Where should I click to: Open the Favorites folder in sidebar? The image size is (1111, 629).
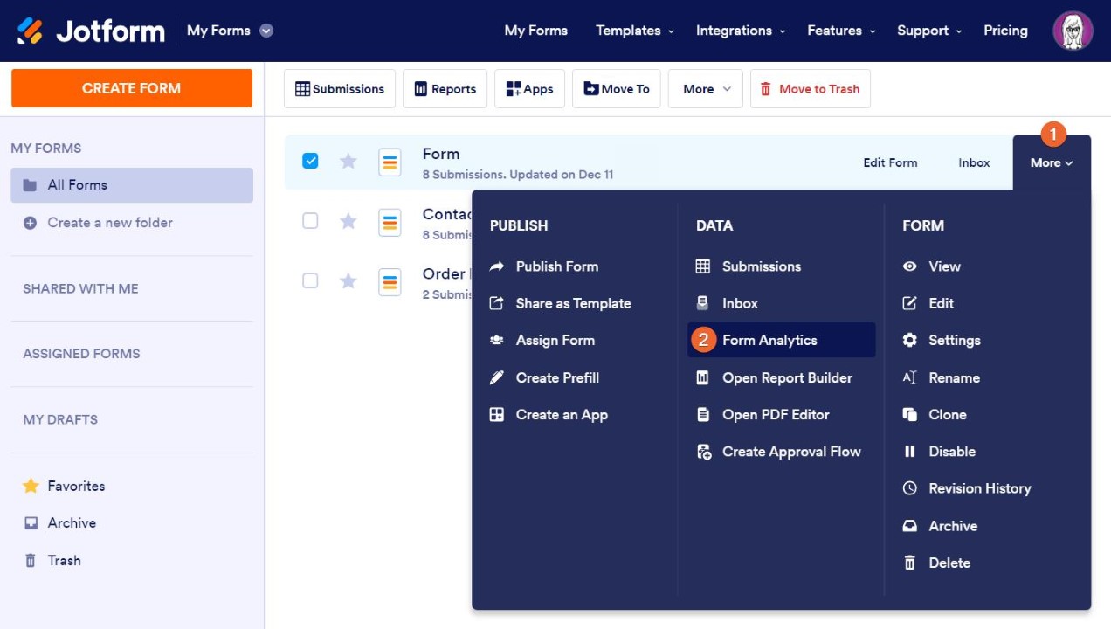pyautogui.click(x=76, y=486)
